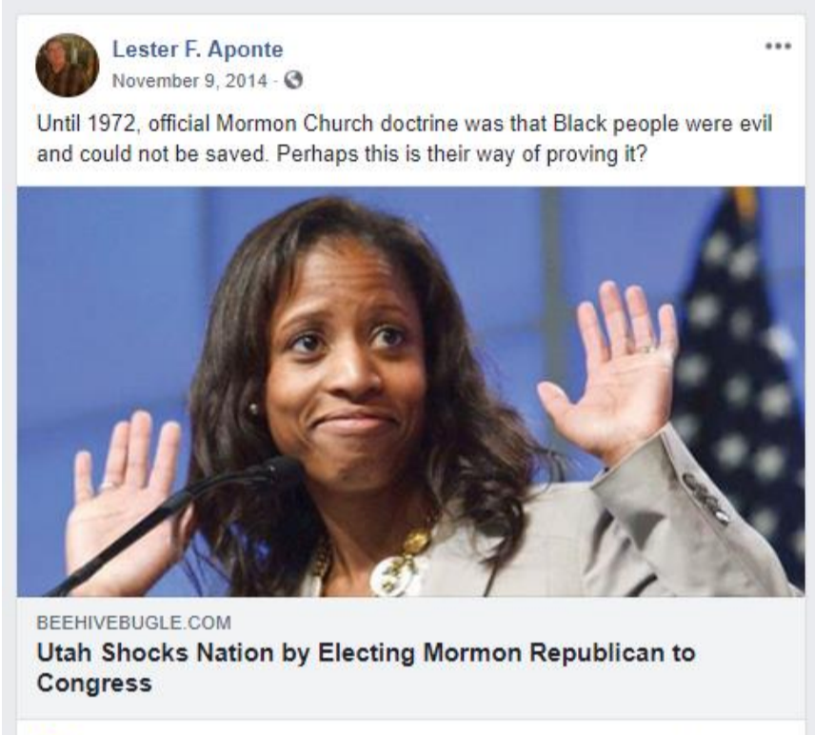Open the linked article preview photo
The height and width of the screenshot is (735, 815).
point(410,391)
